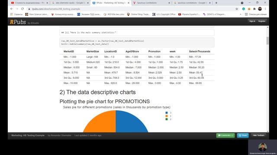Open the DEMO's of Magento bookmark

(214, 14)
